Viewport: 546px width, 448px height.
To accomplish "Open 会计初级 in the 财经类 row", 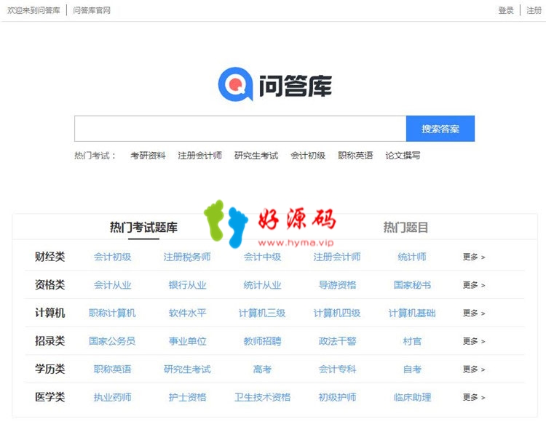I will (112, 257).
